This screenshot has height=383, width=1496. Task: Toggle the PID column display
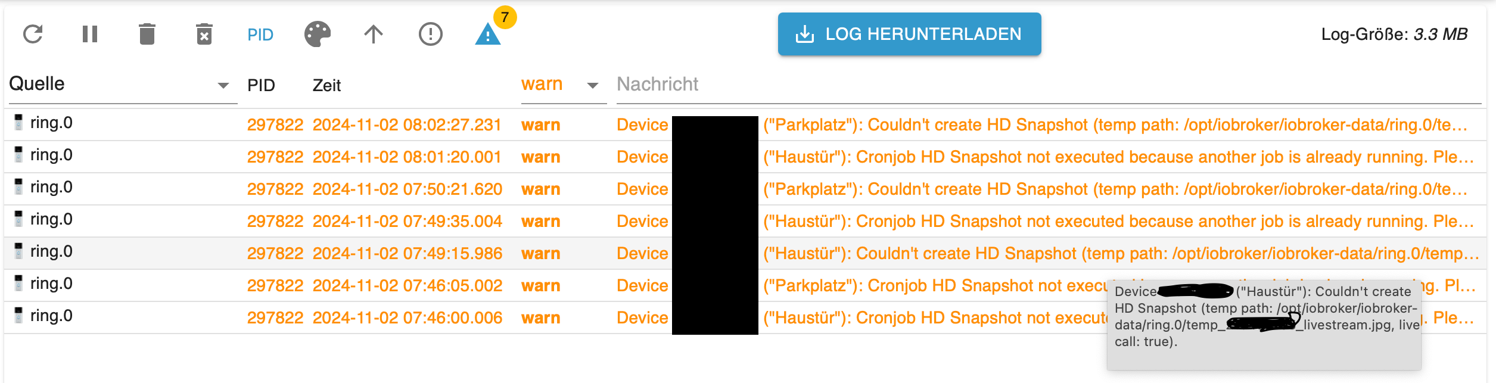tap(260, 35)
